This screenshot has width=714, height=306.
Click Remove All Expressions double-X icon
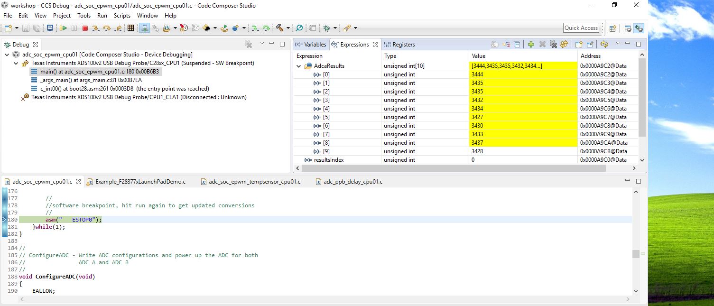(x=553, y=44)
